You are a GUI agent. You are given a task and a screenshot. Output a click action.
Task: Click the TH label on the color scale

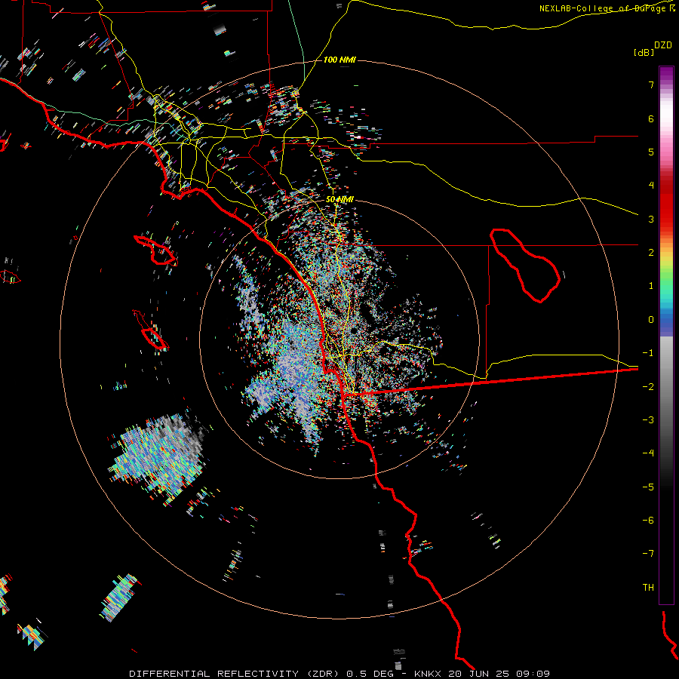(x=648, y=588)
